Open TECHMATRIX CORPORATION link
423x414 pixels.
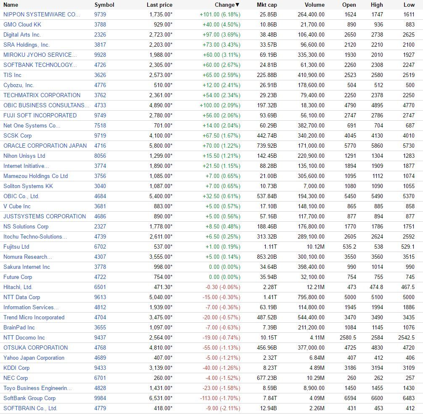click(42, 95)
